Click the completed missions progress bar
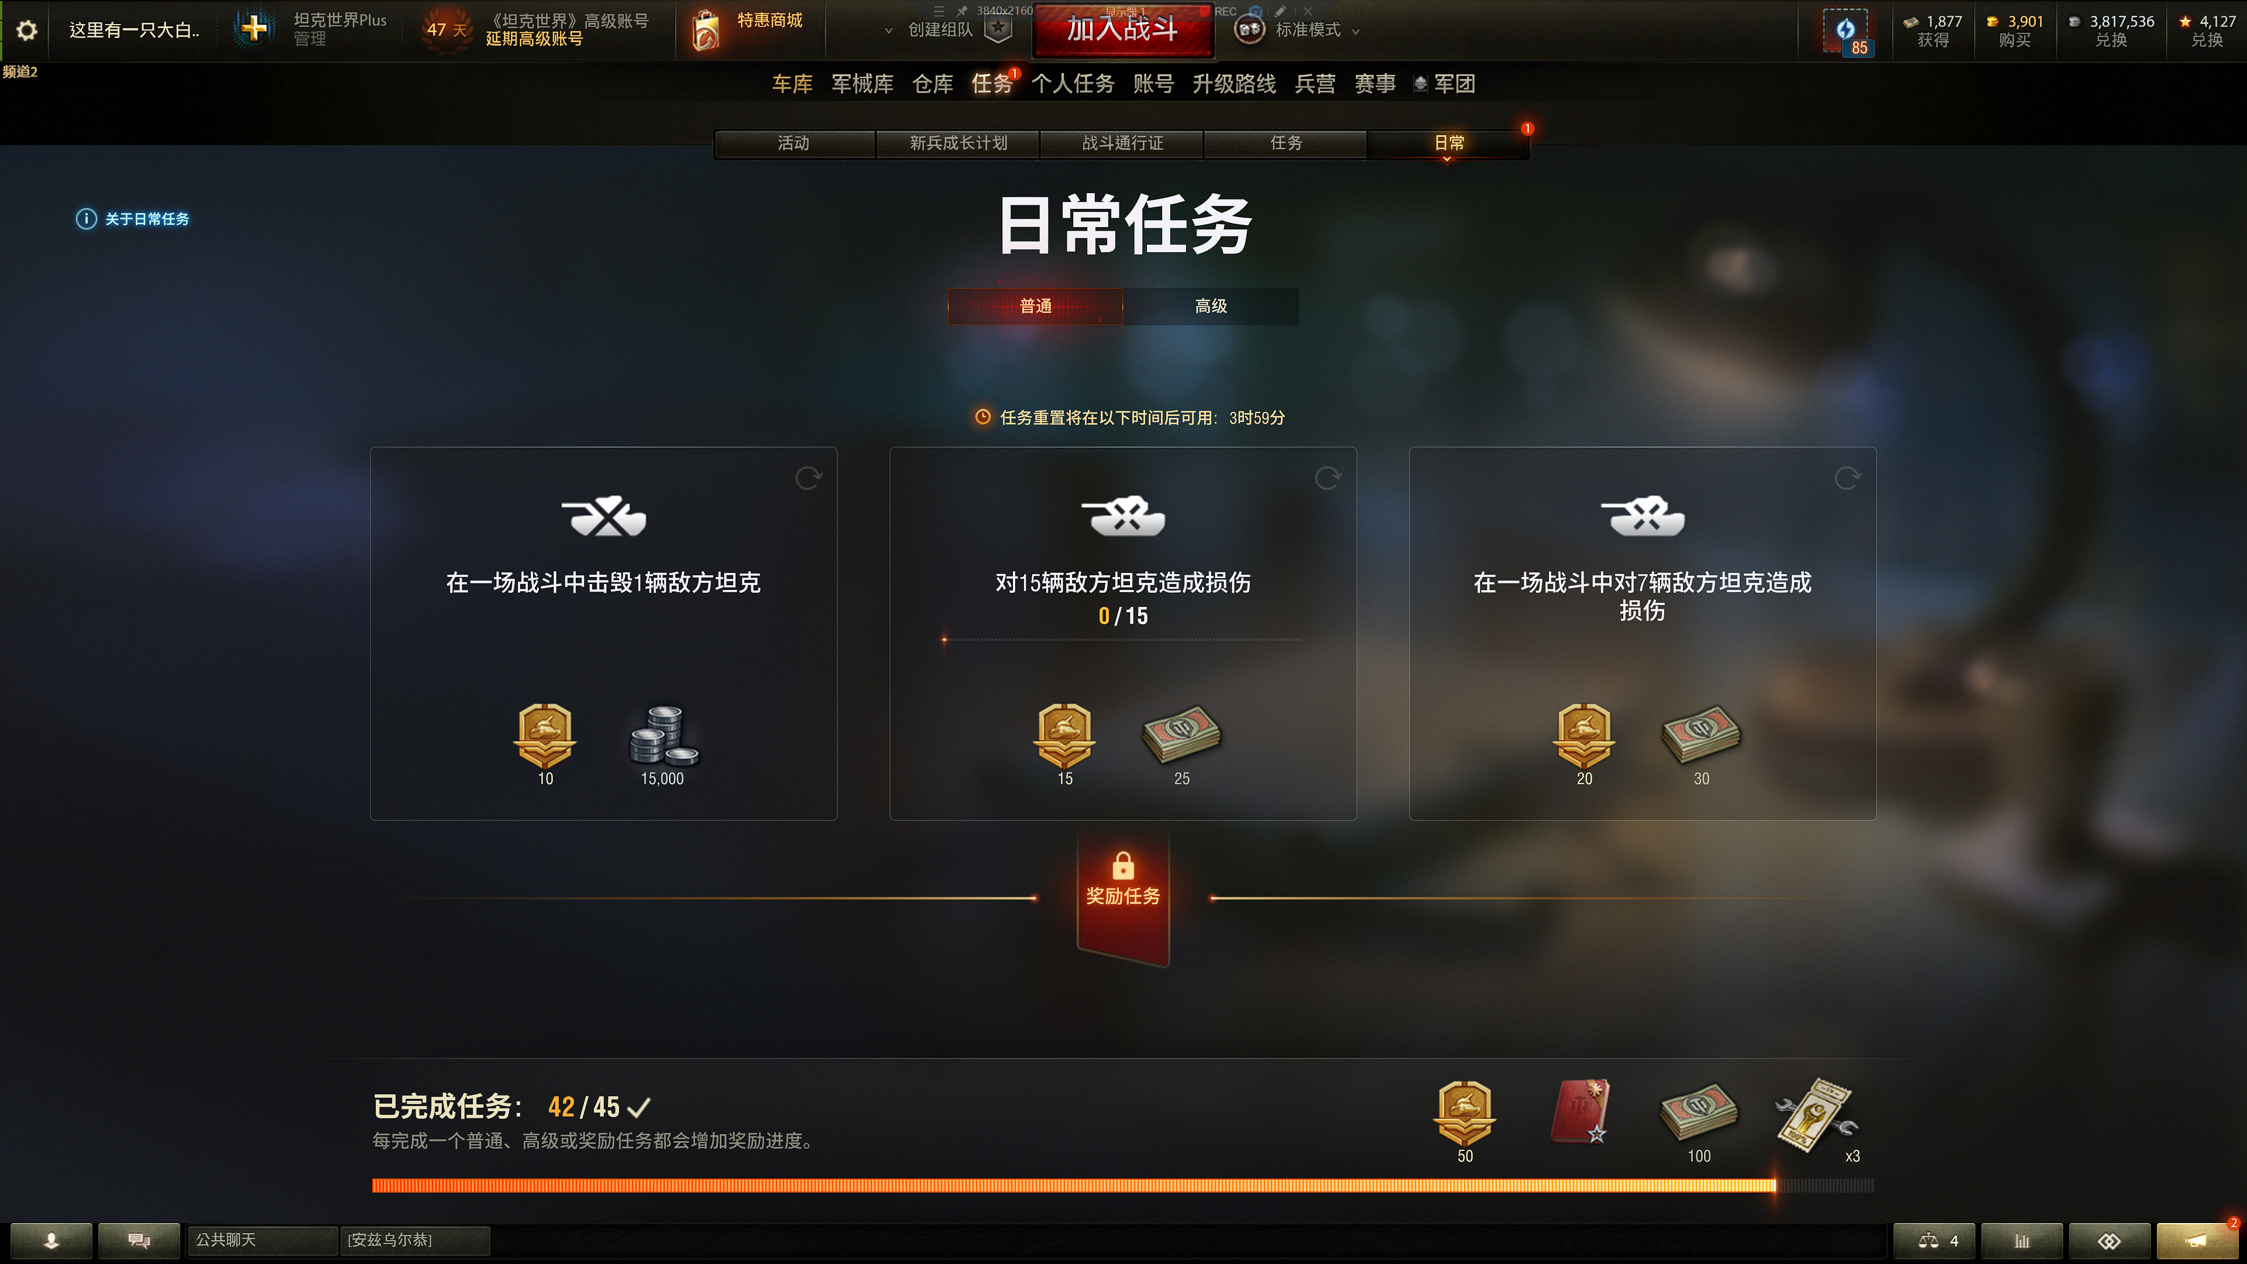The height and width of the screenshot is (1264, 2247). (1123, 1186)
